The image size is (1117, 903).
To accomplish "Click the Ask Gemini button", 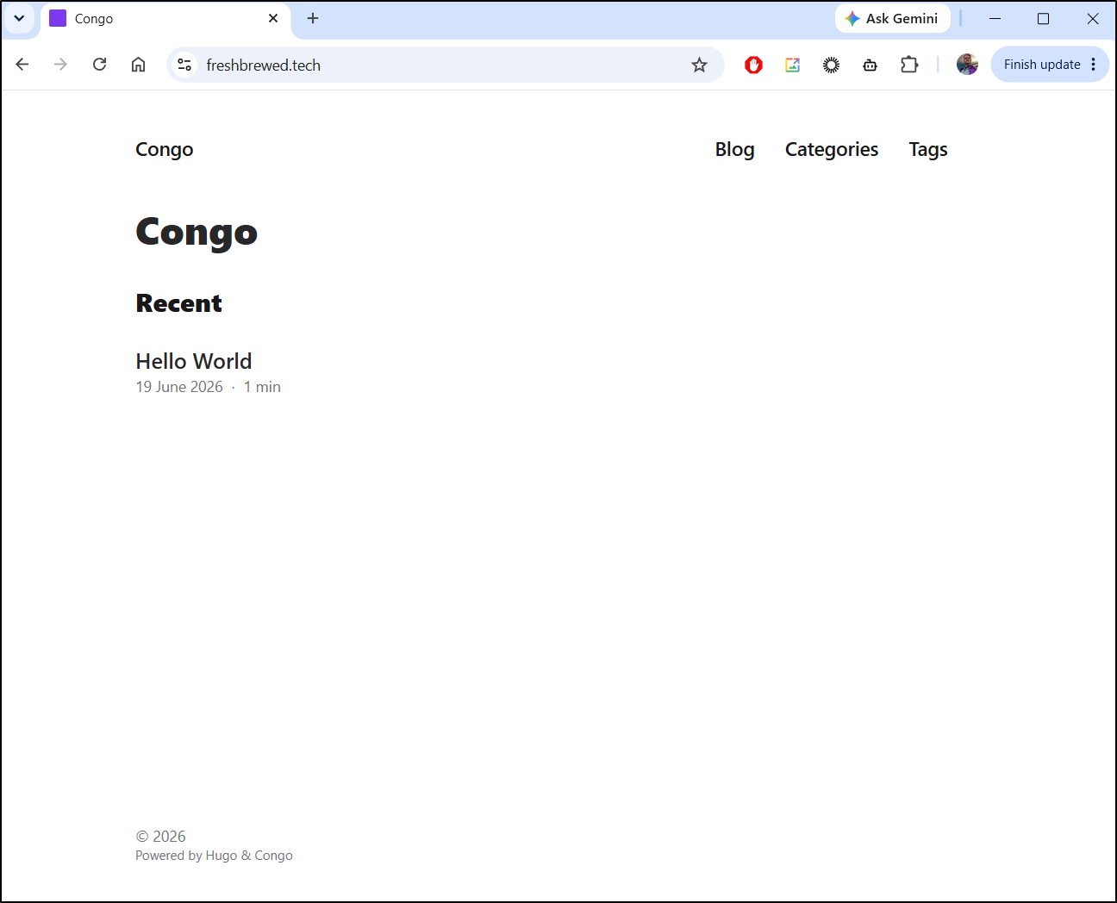I will click(x=892, y=18).
